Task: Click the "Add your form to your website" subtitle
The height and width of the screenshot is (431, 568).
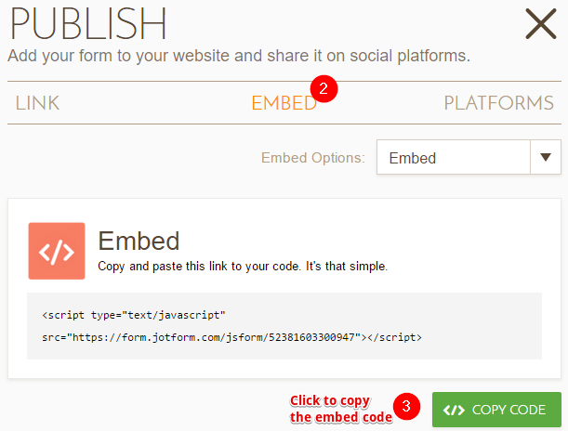Action: pyautogui.click(x=239, y=56)
